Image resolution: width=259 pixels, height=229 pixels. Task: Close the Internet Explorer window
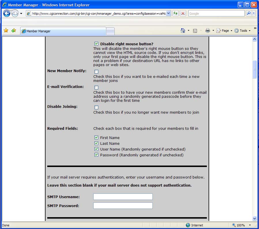pyautogui.click(x=254, y=5)
